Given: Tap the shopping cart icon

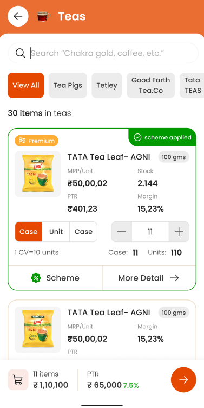Looking at the screenshot, I should [x=18, y=380].
